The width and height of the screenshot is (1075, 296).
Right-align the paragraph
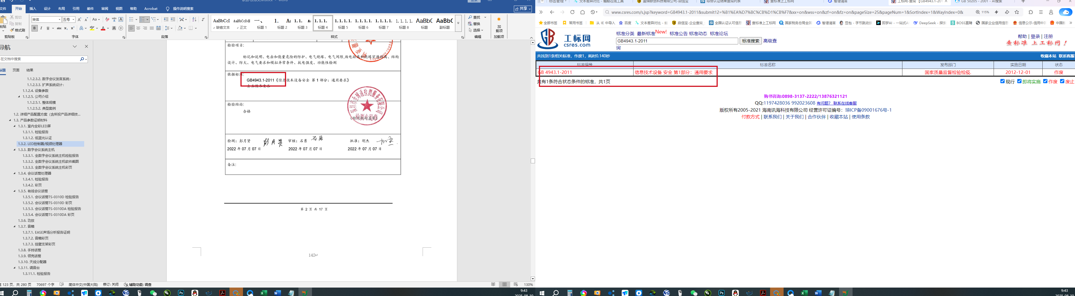(145, 28)
